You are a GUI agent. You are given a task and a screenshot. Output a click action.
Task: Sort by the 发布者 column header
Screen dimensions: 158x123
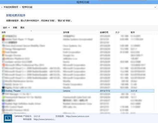tap(66, 32)
